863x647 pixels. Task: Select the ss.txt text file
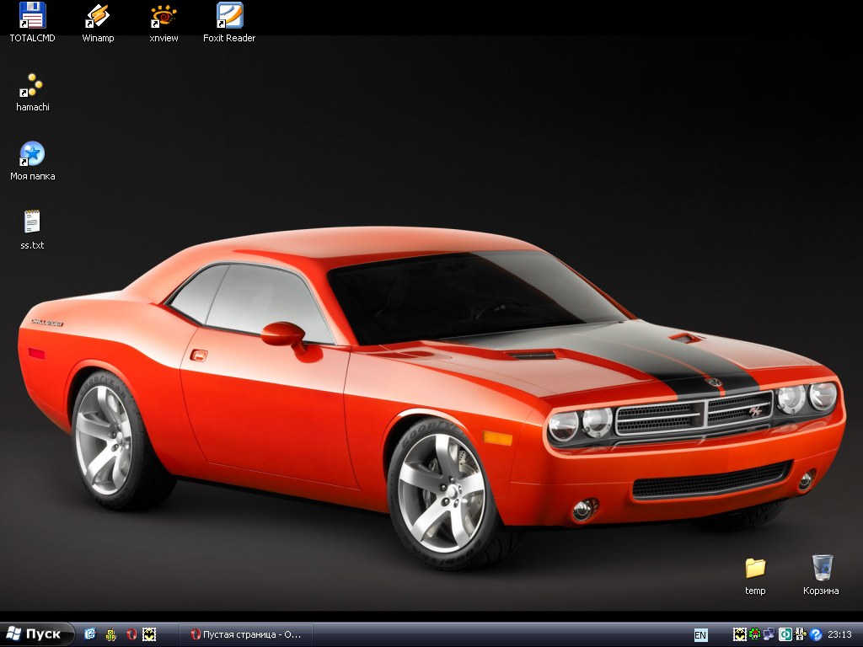32,222
